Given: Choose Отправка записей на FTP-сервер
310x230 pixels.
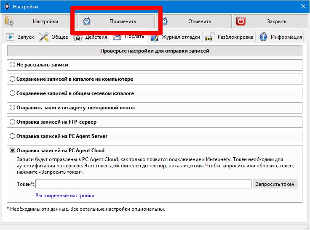Looking at the screenshot, I should [x=13, y=122].
